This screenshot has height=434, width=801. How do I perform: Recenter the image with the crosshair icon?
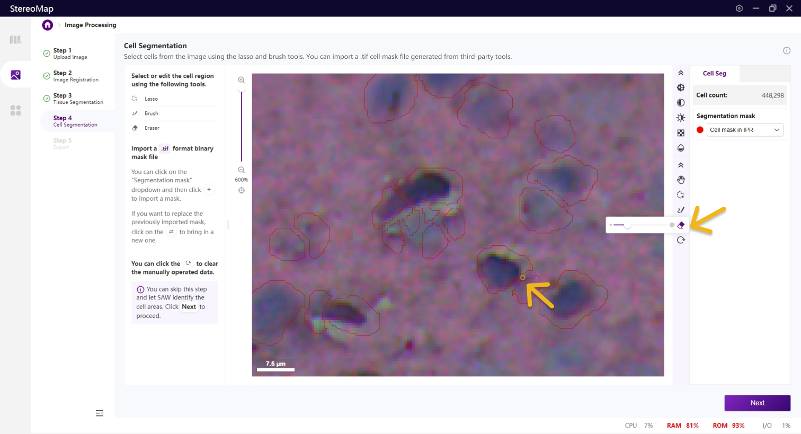[242, 190]
